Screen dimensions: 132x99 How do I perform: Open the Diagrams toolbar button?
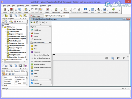pyautogui.click(x=66, y=10)
